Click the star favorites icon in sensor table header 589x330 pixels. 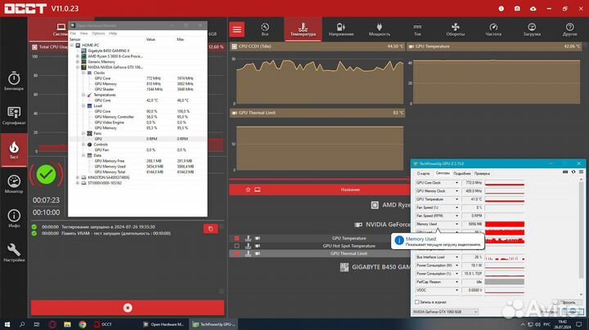tap(248, 190)
